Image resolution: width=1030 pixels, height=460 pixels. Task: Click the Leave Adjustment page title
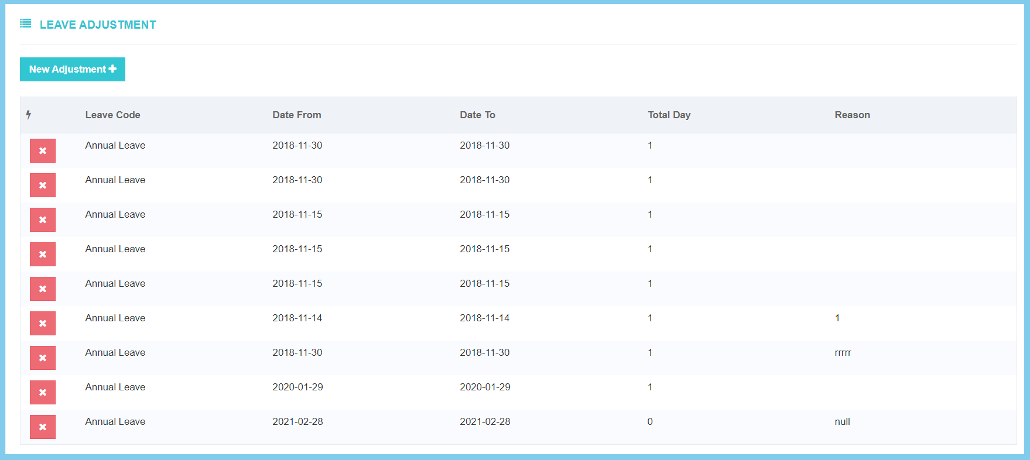(98, 25)
